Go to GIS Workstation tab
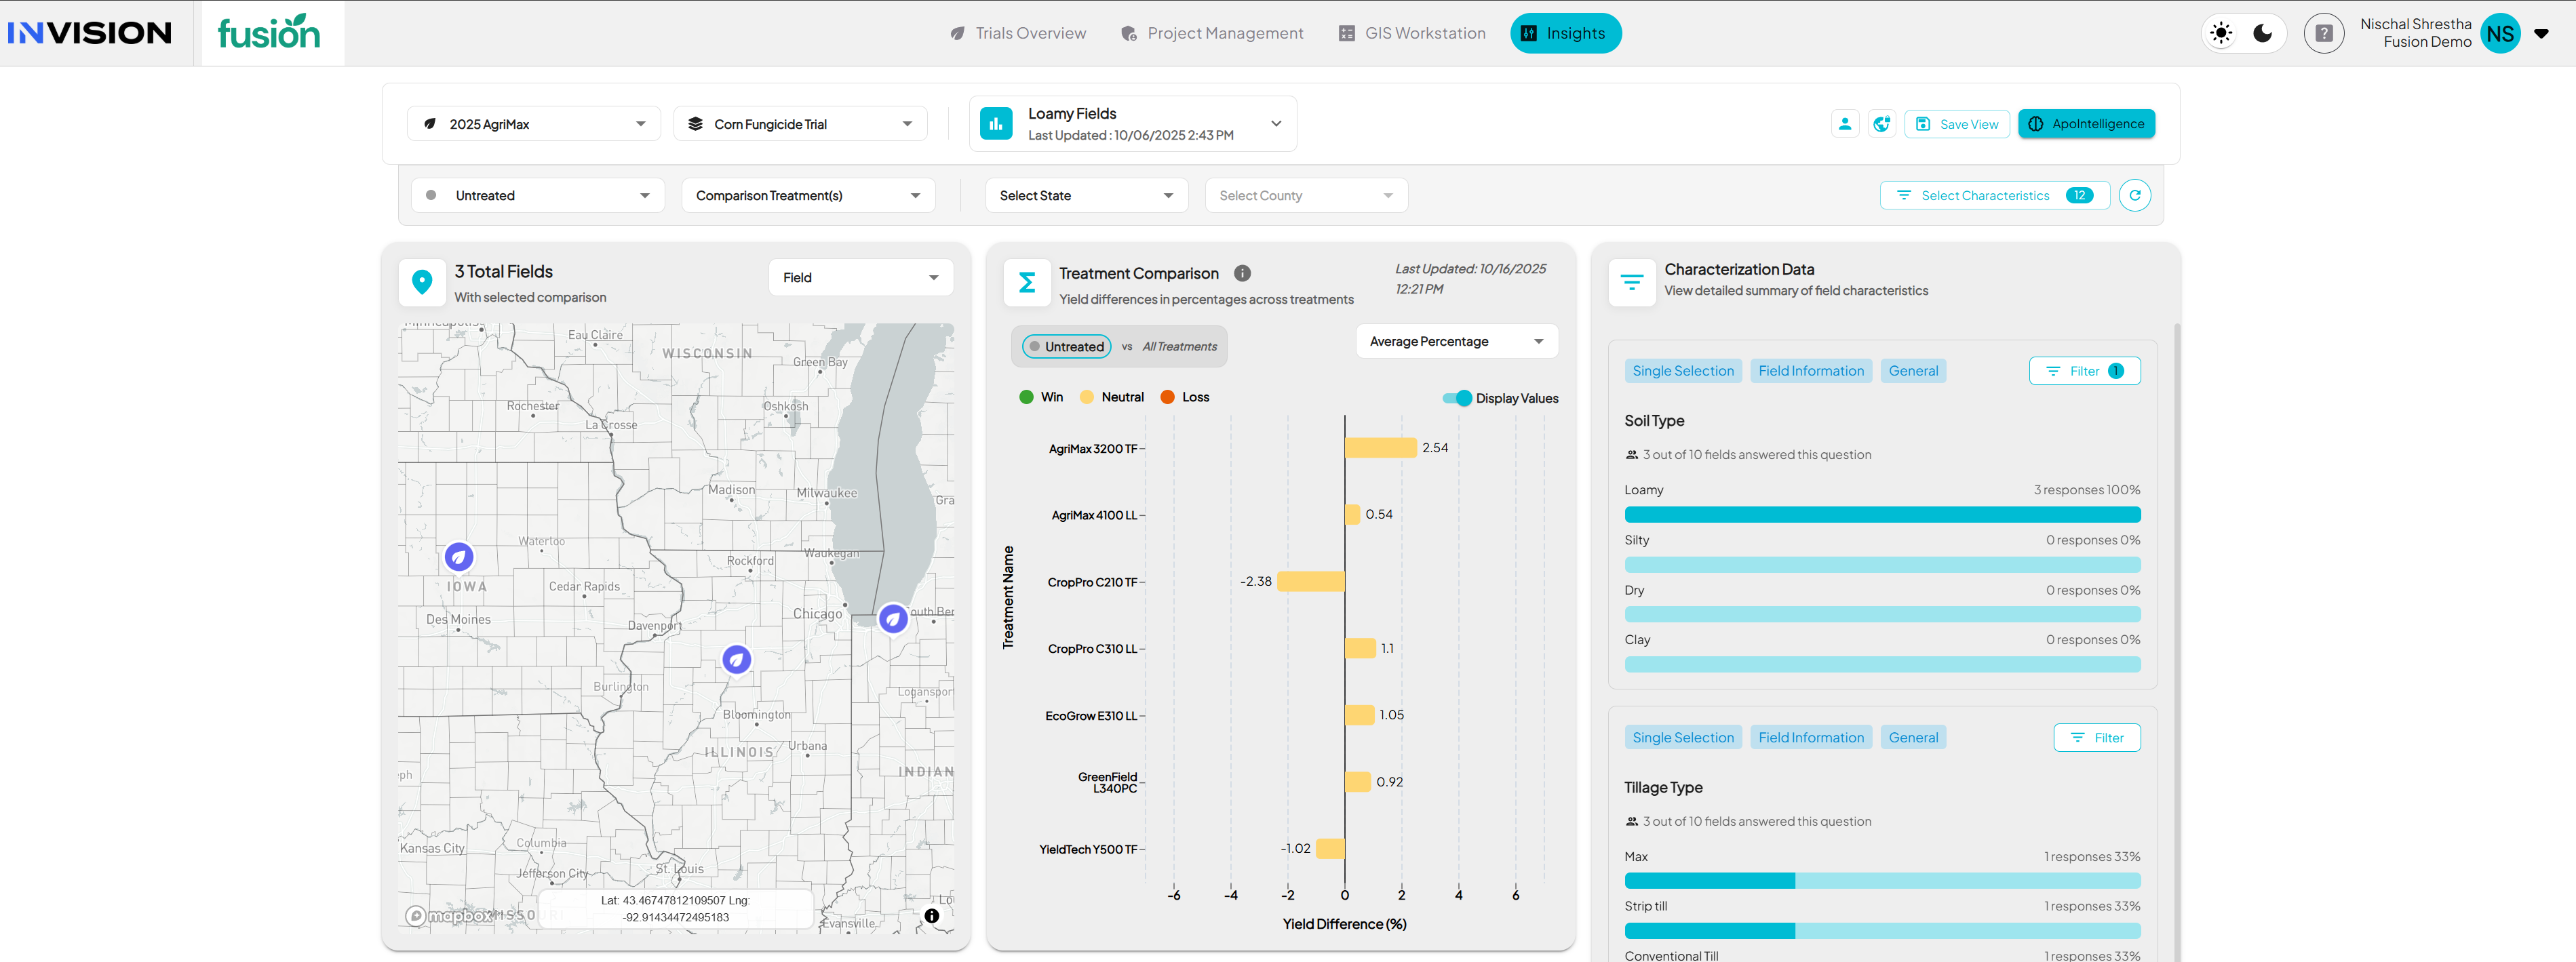The width and height of the screenshot is (2576, 962). (1412, 33)
